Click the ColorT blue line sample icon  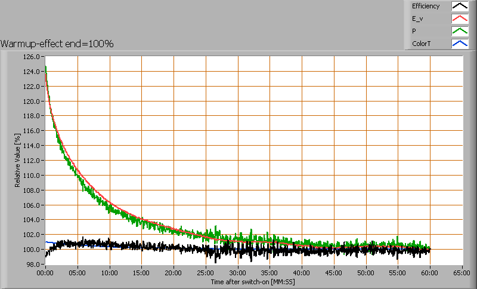pyautogui.click(x=459, y=44)
